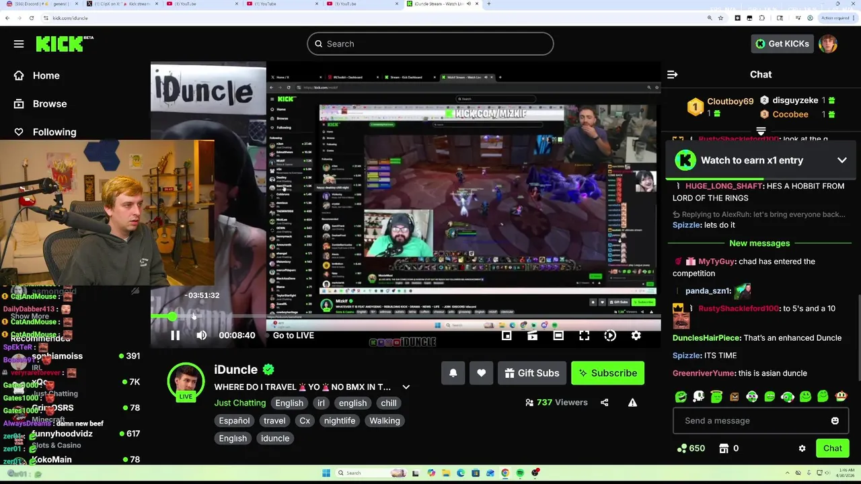
Task: Select the iduncle tag
Action: (274, 438)
